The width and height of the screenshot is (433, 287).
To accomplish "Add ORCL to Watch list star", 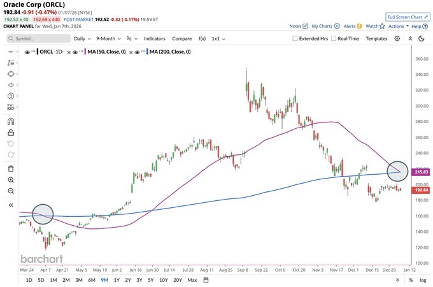I will [375, 26].
